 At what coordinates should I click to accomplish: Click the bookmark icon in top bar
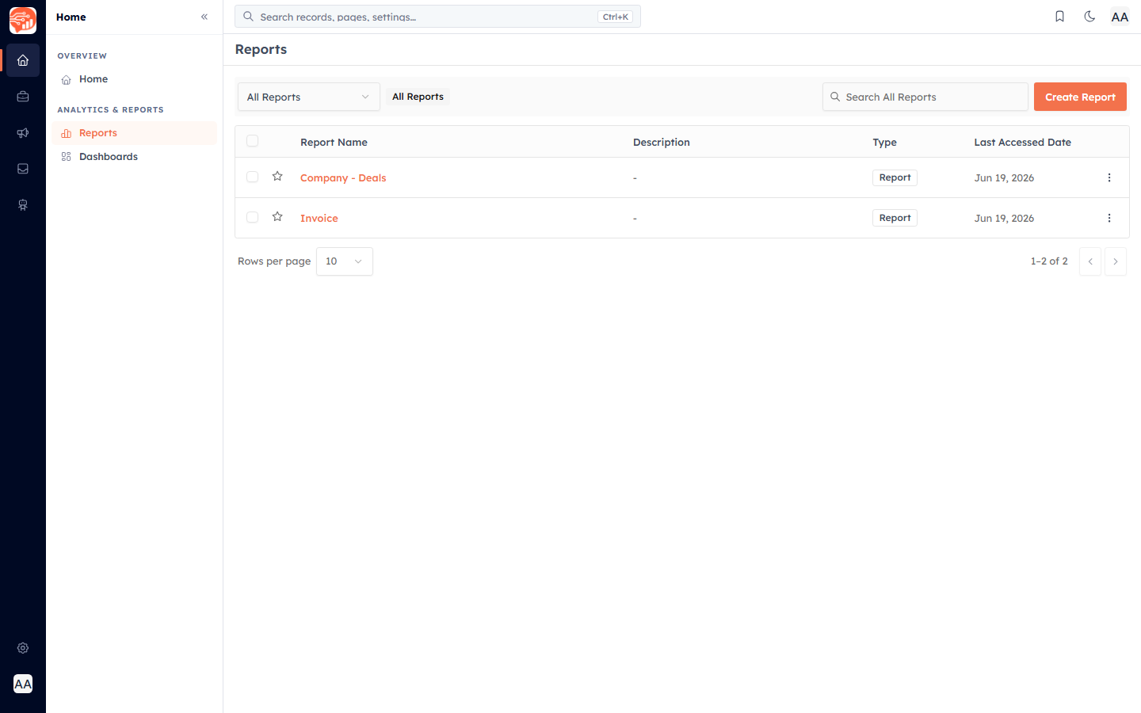1059,17
